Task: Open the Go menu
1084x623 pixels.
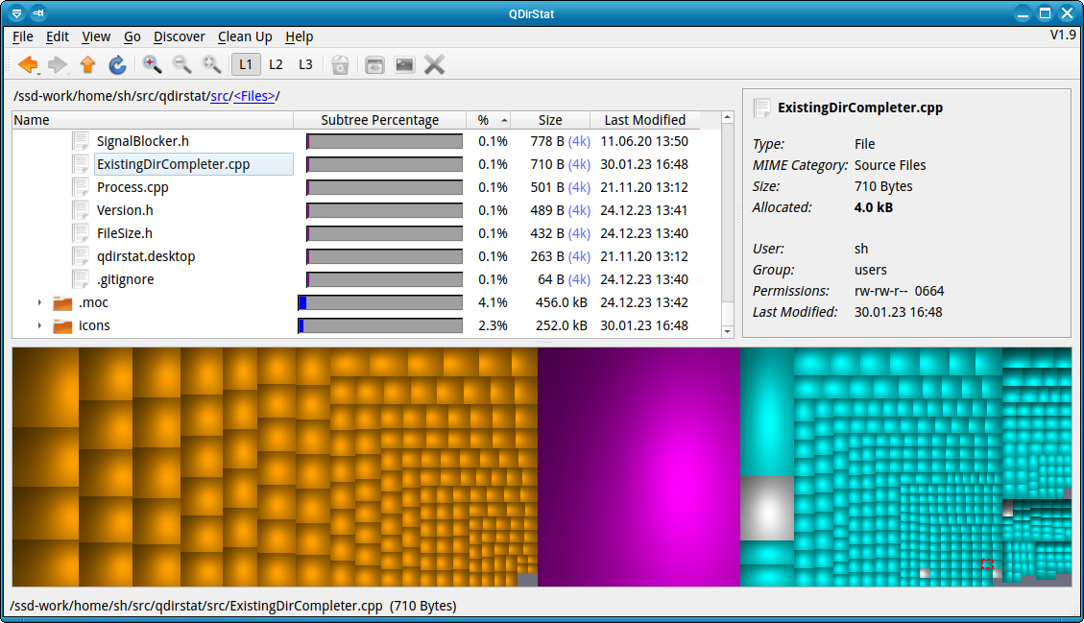Action: (132, 36)
